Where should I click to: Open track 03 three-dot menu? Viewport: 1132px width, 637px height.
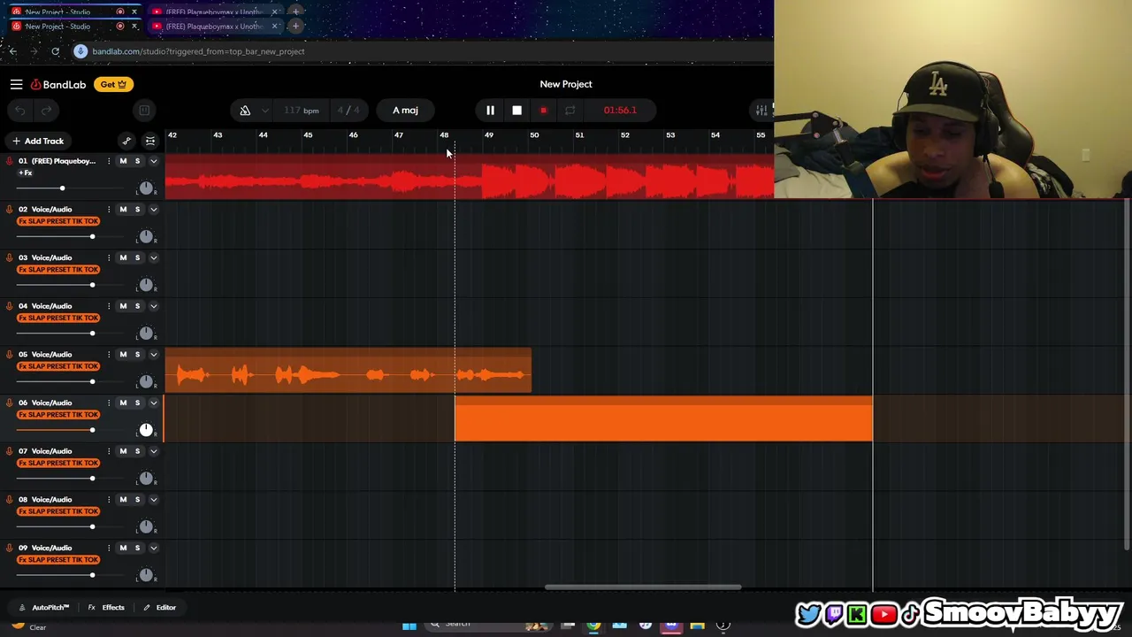[109, 257]
